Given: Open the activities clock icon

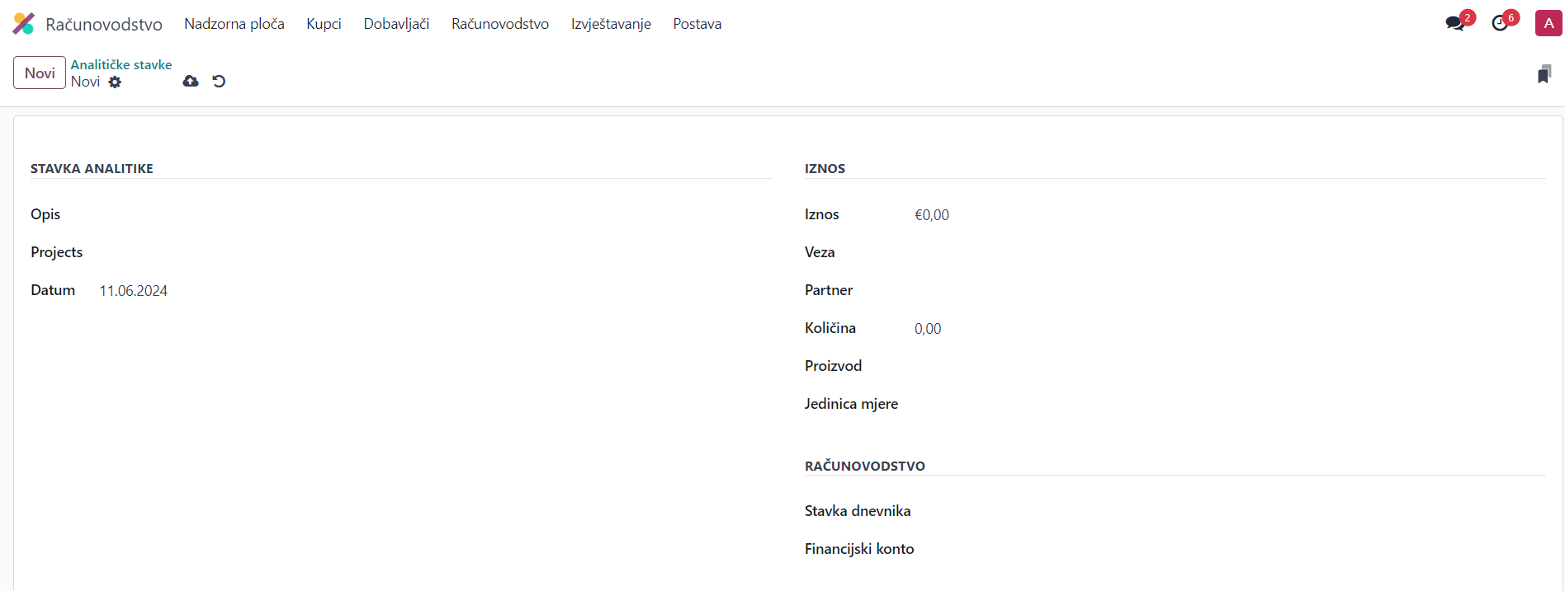Looking at the screenshot, I should pos(1501,23).
